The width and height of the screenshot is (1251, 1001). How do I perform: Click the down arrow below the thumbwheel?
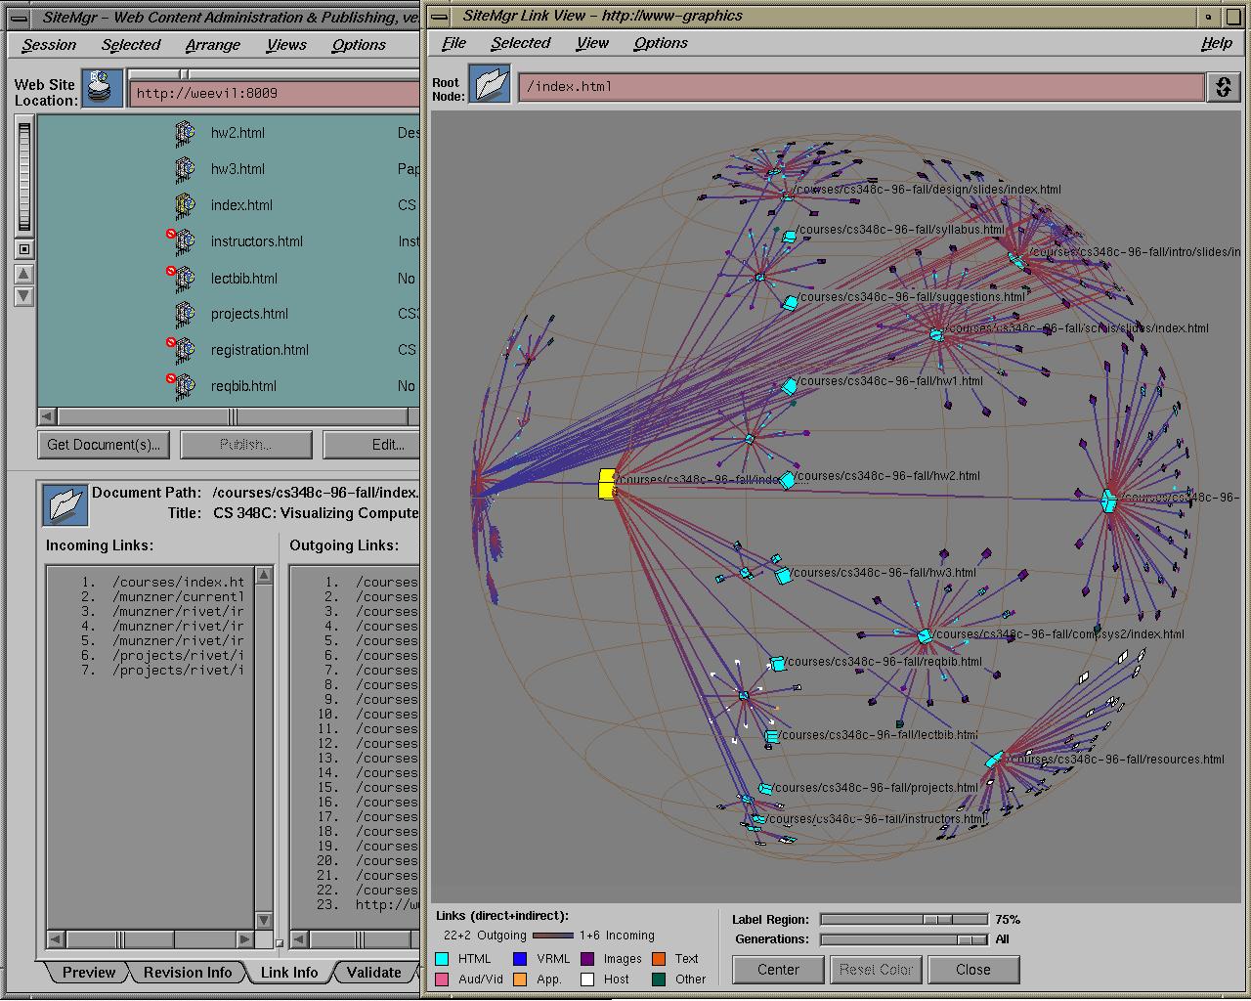24,296
